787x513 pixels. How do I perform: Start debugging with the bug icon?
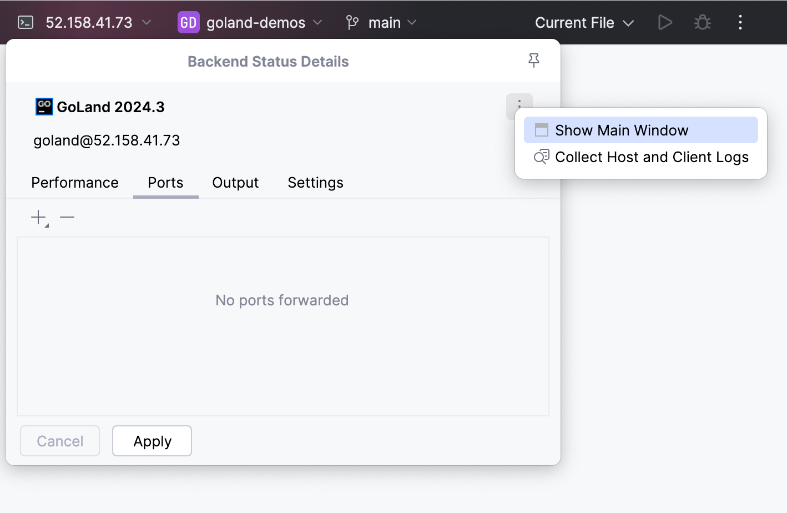tap(702, 22)
